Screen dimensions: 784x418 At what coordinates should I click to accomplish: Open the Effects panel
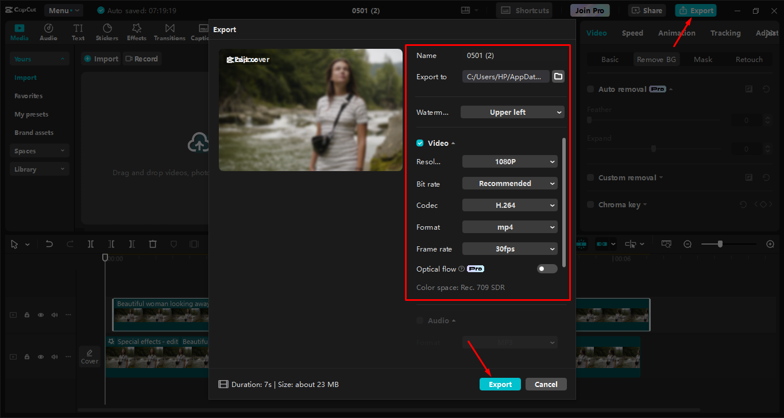136,32
